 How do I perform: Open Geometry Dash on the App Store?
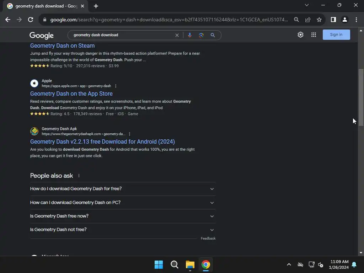(x=71, y=93)
